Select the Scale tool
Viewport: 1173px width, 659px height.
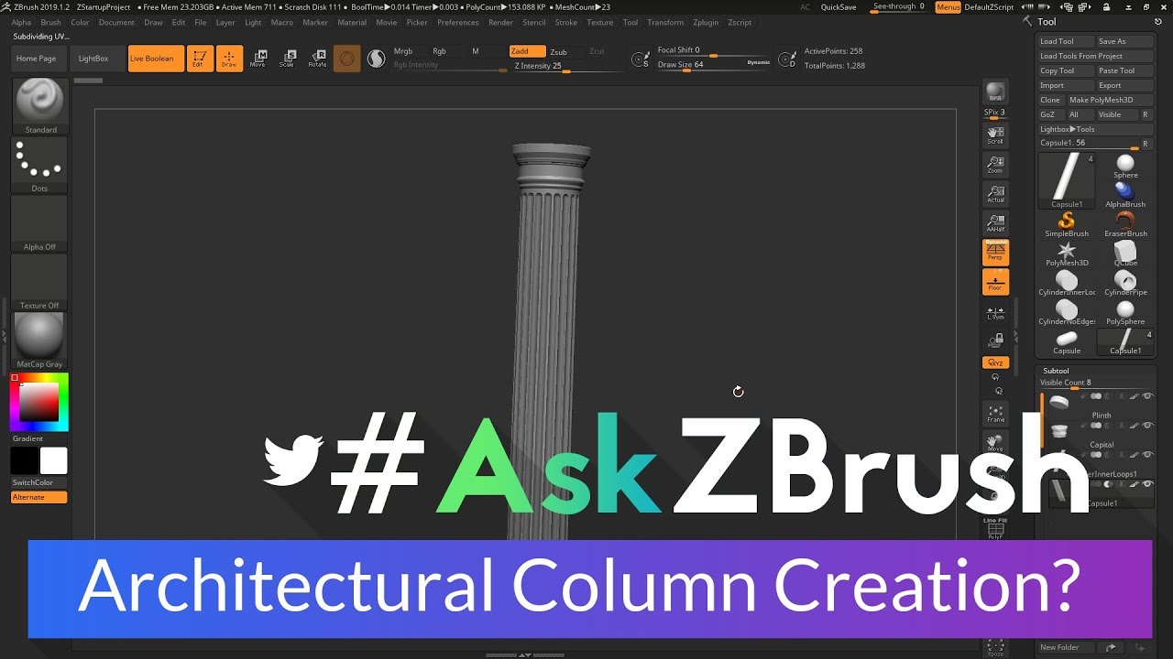[x=287, y=59]
